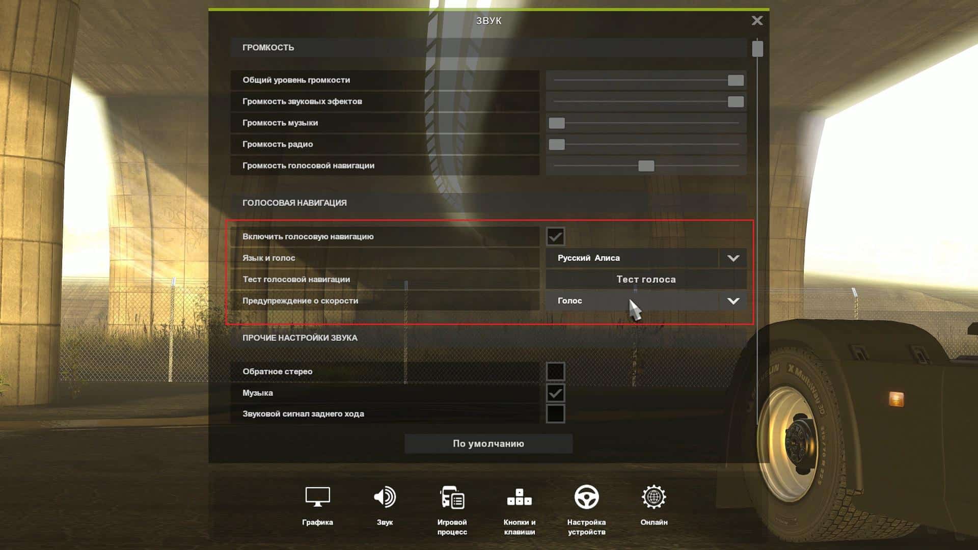Open the Онлайн globe icon
978x550 pixels.
click(654, 498)
